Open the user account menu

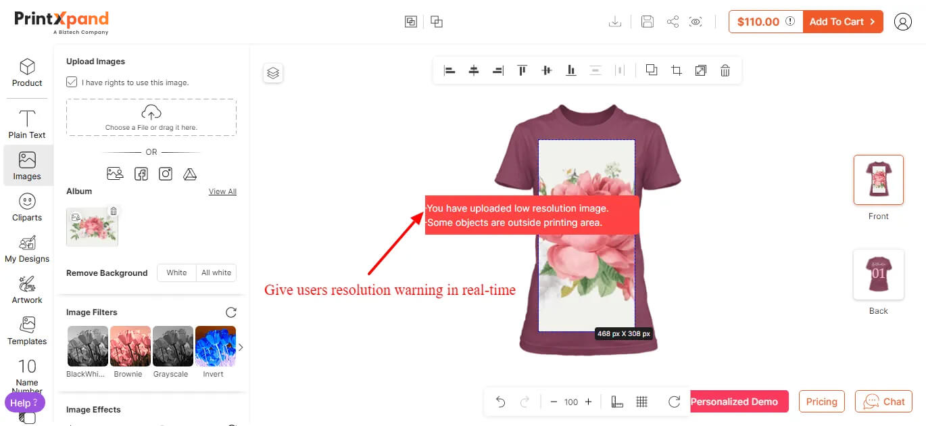(902, 22)
